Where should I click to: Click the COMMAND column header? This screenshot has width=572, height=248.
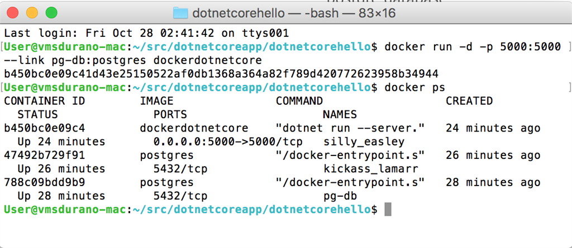point(299,101)
